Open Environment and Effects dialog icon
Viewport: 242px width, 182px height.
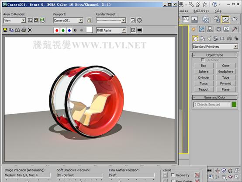(139, 21)
